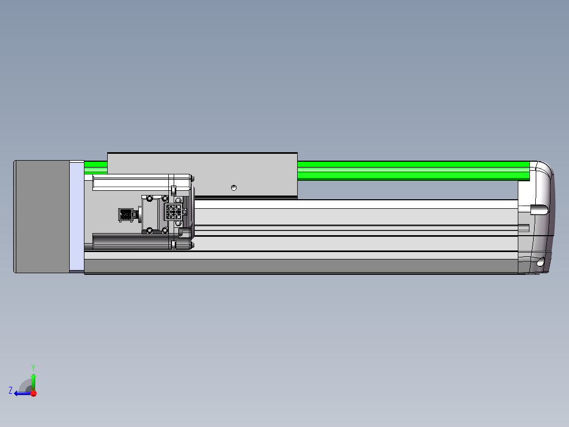Select the narrow slot groove in rail
Screen dimensions: 569x427
pyautogui.click(x=362, y=228)
